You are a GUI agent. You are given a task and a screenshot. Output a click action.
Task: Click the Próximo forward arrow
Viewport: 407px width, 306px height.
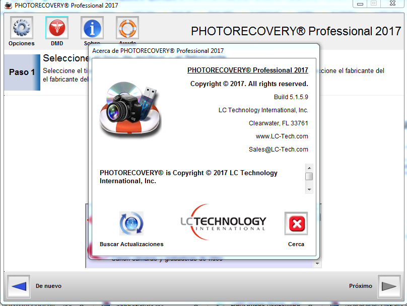click(x=389, y=286)
